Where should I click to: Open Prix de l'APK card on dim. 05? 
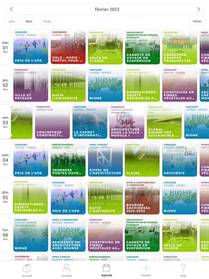tap(68, 197)
